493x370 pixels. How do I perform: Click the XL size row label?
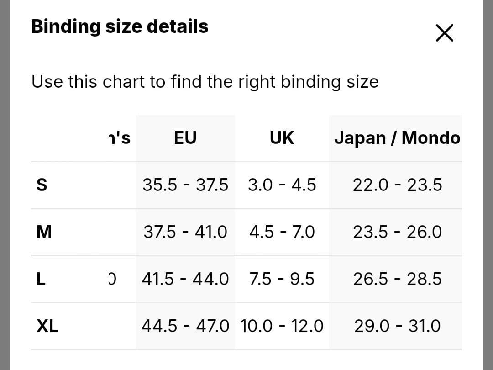tap(47, 326)
